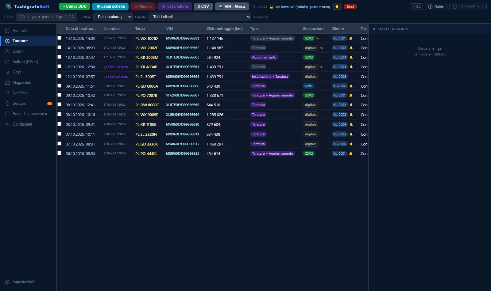Click the pencil icon in the PL WX 2002E row
The height and width of the screenshot is (291, 491).
pyautogui.click(x=321, y=48)
